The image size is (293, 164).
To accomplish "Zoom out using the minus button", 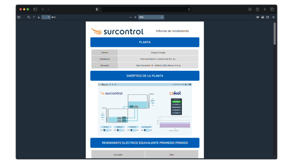I will coord(131,17).
